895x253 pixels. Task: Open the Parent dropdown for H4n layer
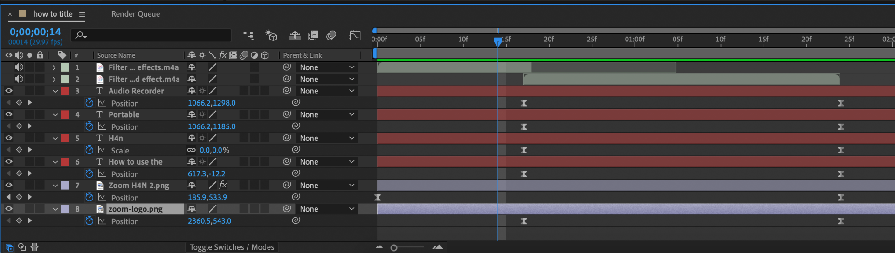(x=327, y=138)
